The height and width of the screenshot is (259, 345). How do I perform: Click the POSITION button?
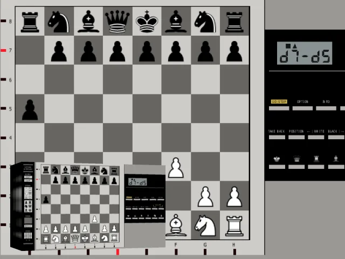[x=296, y=137]
